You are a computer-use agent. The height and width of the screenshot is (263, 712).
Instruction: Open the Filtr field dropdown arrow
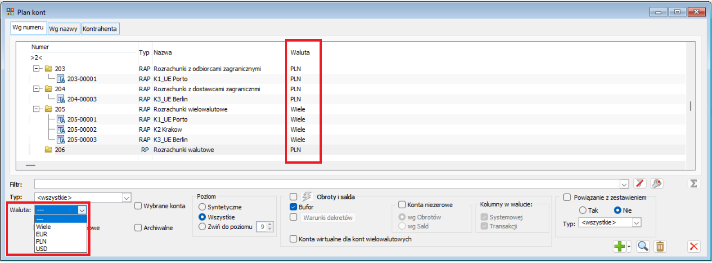tap(624, 184)
